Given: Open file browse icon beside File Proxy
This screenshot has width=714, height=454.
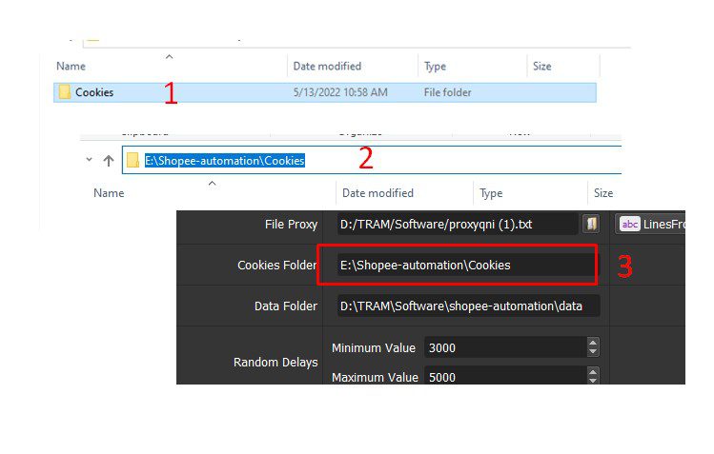Looking at the screenshot, I should [591, 224].
